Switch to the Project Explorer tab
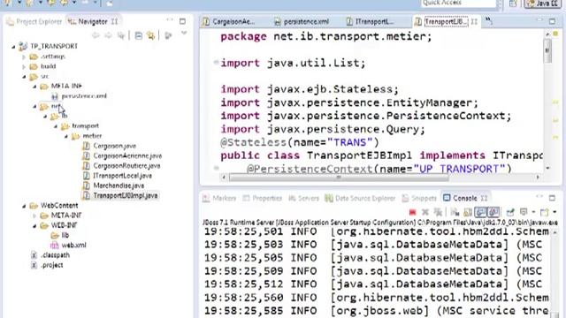566x318 pixels. pos(34,21)
